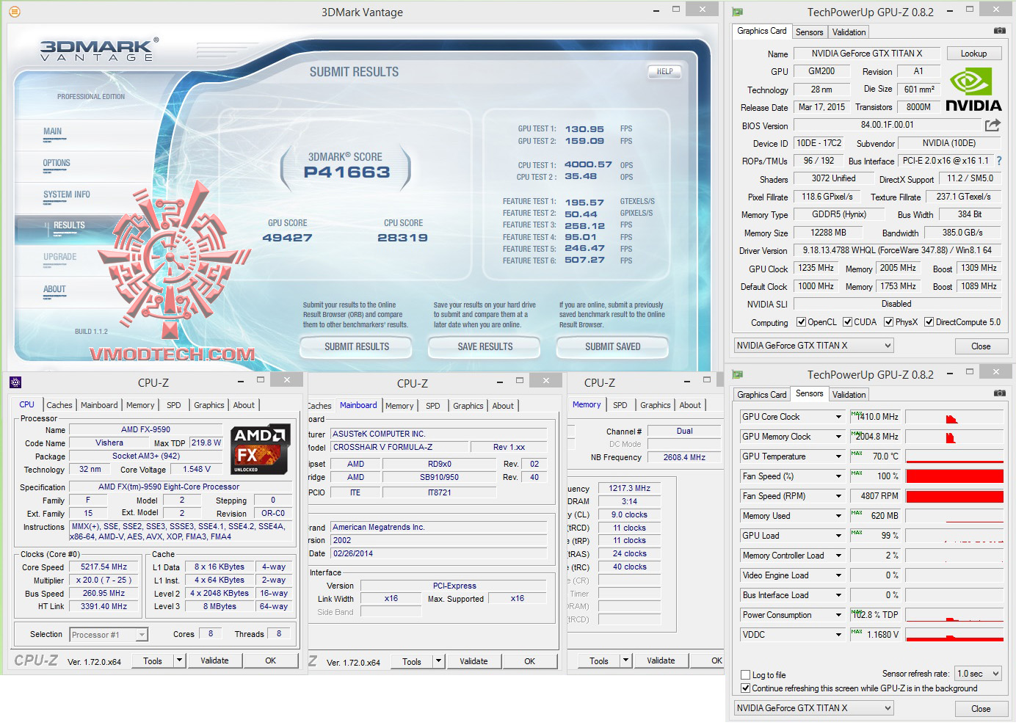Screen dimensions: 1016x728
Task: Uncheck Continue refreshing in background option
Action: pos(746,688)
